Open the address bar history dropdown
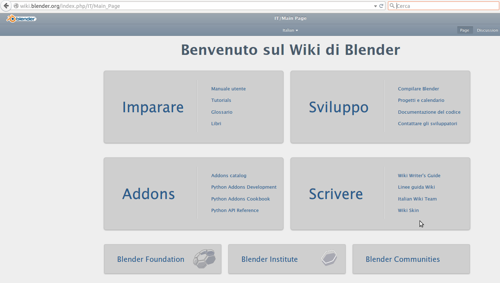 (x=375, y=6)
